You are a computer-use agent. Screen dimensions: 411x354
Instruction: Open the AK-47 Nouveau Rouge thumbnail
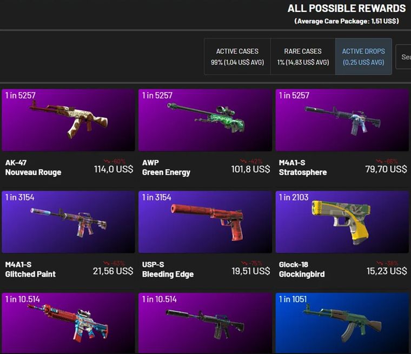click(68, 120)
